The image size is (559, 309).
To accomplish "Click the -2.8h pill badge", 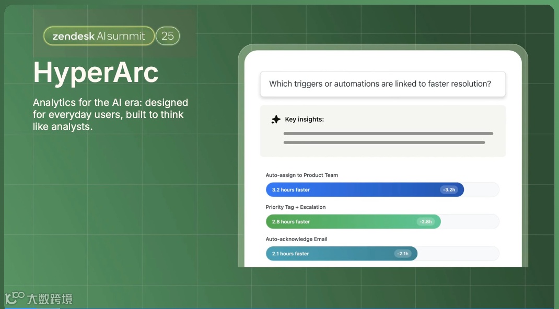I will (426, 222).
